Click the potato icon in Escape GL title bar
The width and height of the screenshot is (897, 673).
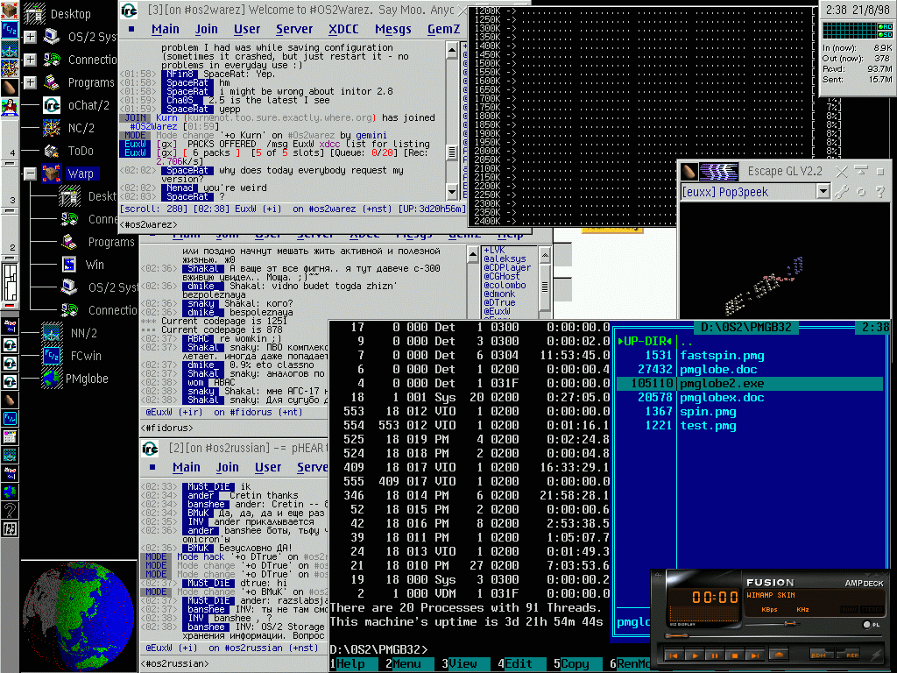tap(689, 171)
